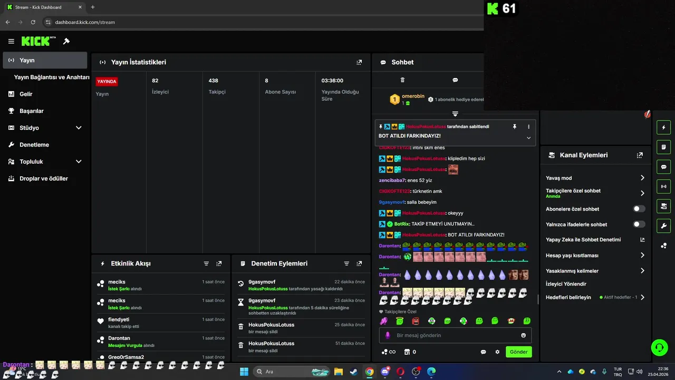Viewport: 675px width, 380px height.
Task: Pop out the Kanal Eylemleri panel
Action: pyautogui.click(x=640, y=155)
